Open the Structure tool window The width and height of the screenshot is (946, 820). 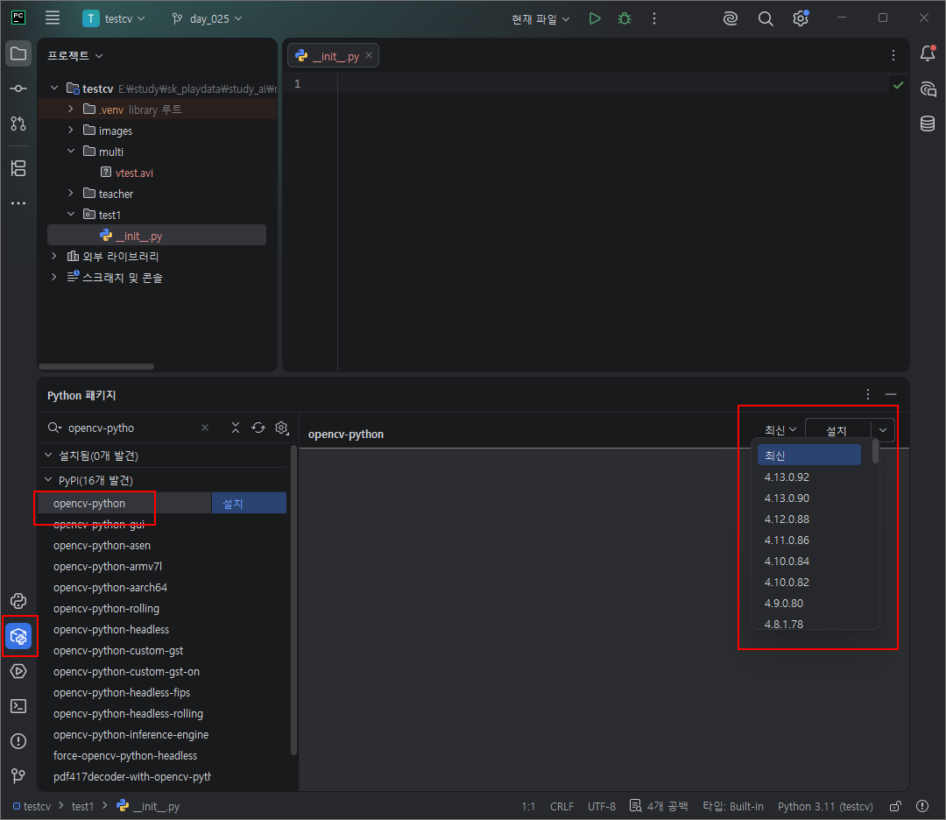(x=18, y=168)
